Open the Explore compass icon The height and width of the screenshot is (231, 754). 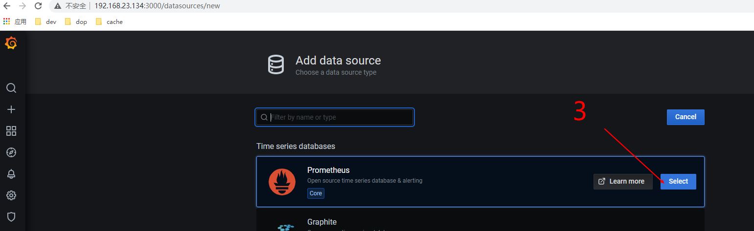tap(11, 152)
